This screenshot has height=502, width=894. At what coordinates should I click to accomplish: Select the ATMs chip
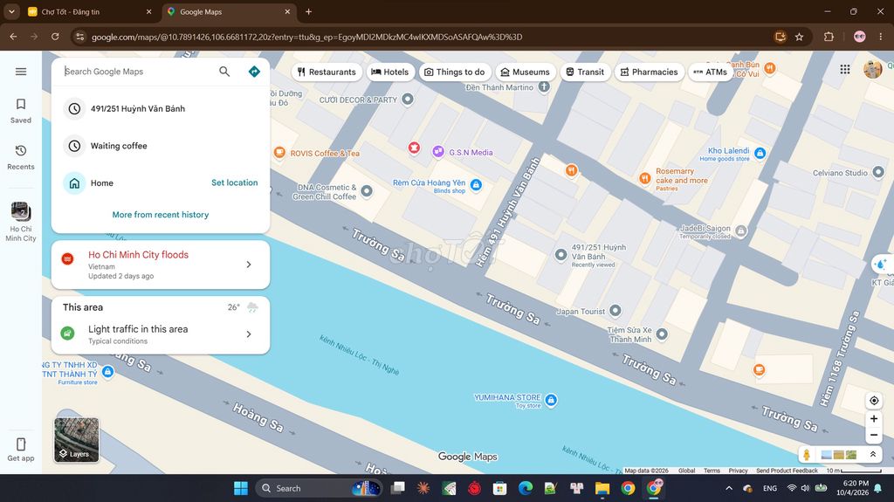tap(711, 72)
